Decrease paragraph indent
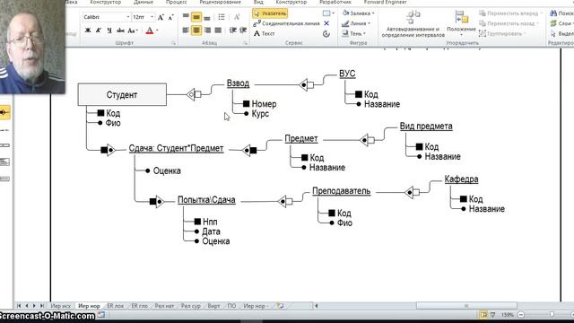The image size is (574, 323). pos(233,30)
